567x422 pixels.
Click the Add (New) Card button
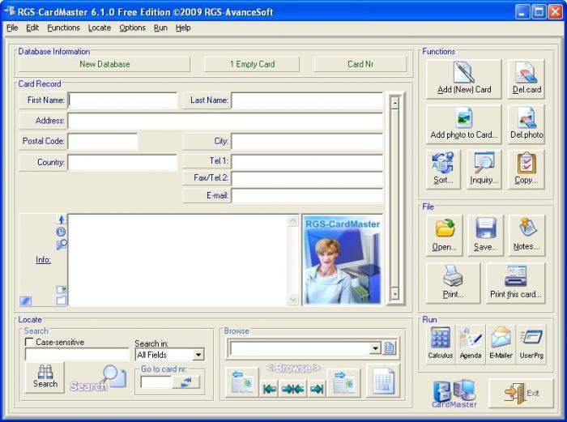[463, 79]
